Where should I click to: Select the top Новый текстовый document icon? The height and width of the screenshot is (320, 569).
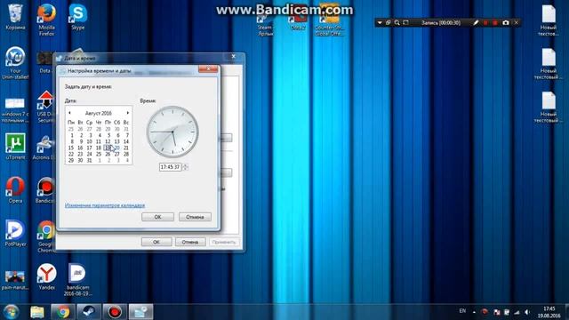[x=549, y=20]
